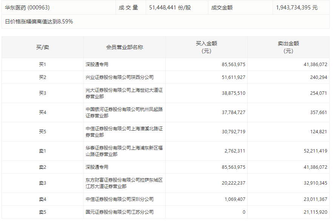Click sell amount 32,910,345

(315, 183)
